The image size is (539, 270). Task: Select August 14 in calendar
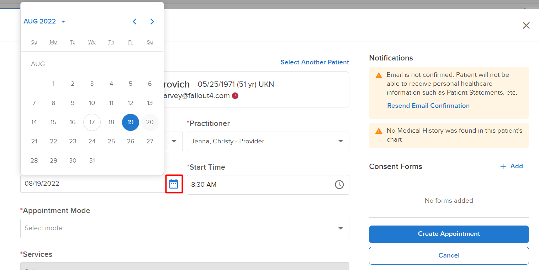coord(34,122)
